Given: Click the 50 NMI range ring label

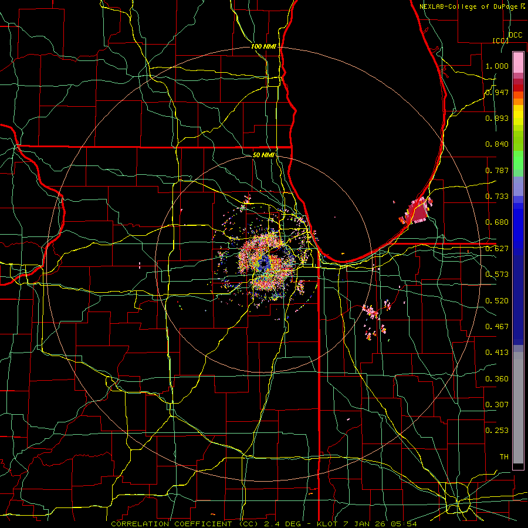Looking at the screenshot, I should click(263, 155).
